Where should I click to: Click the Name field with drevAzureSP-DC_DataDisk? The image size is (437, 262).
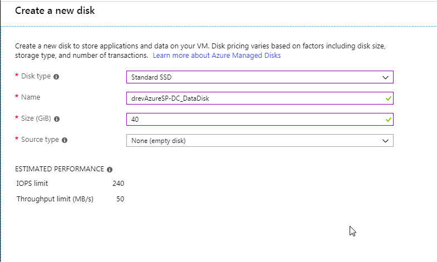[260, 98]
